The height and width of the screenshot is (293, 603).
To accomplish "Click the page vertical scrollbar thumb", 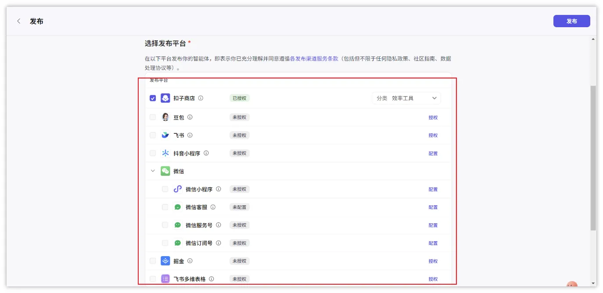I will click(x=593, y=158).
